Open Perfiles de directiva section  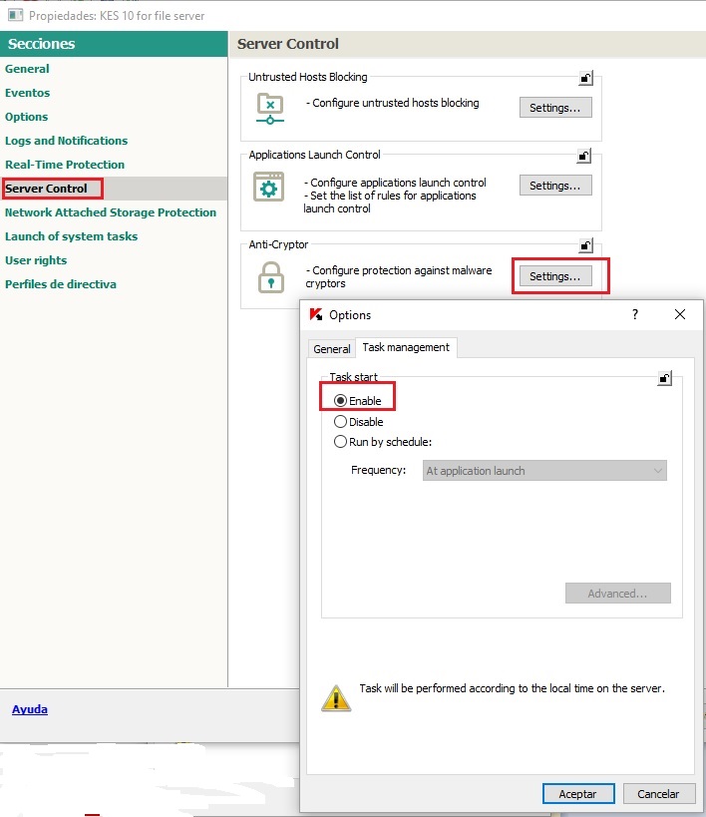click(61, 284)
